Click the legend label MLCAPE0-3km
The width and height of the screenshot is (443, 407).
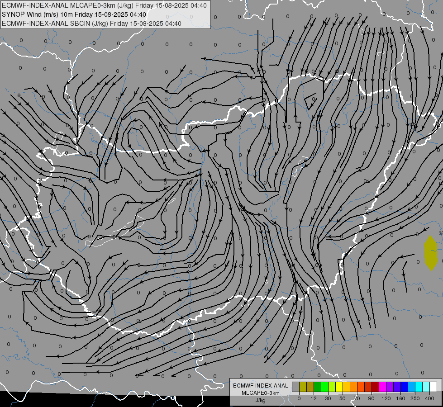pyautogui.click(x=261, y=393)
